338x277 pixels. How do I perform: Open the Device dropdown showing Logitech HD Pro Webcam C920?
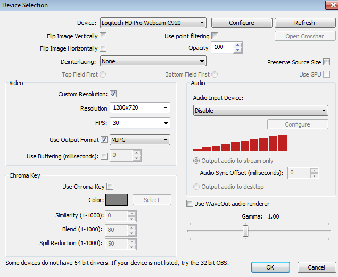pos(153,23)
